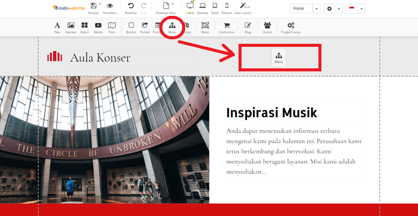
Task: Select the Media video tool
Action: point(98,28)
